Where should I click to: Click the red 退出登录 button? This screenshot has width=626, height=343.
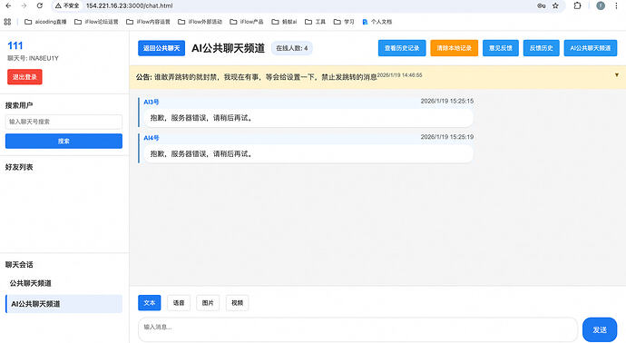pos(24,77)
